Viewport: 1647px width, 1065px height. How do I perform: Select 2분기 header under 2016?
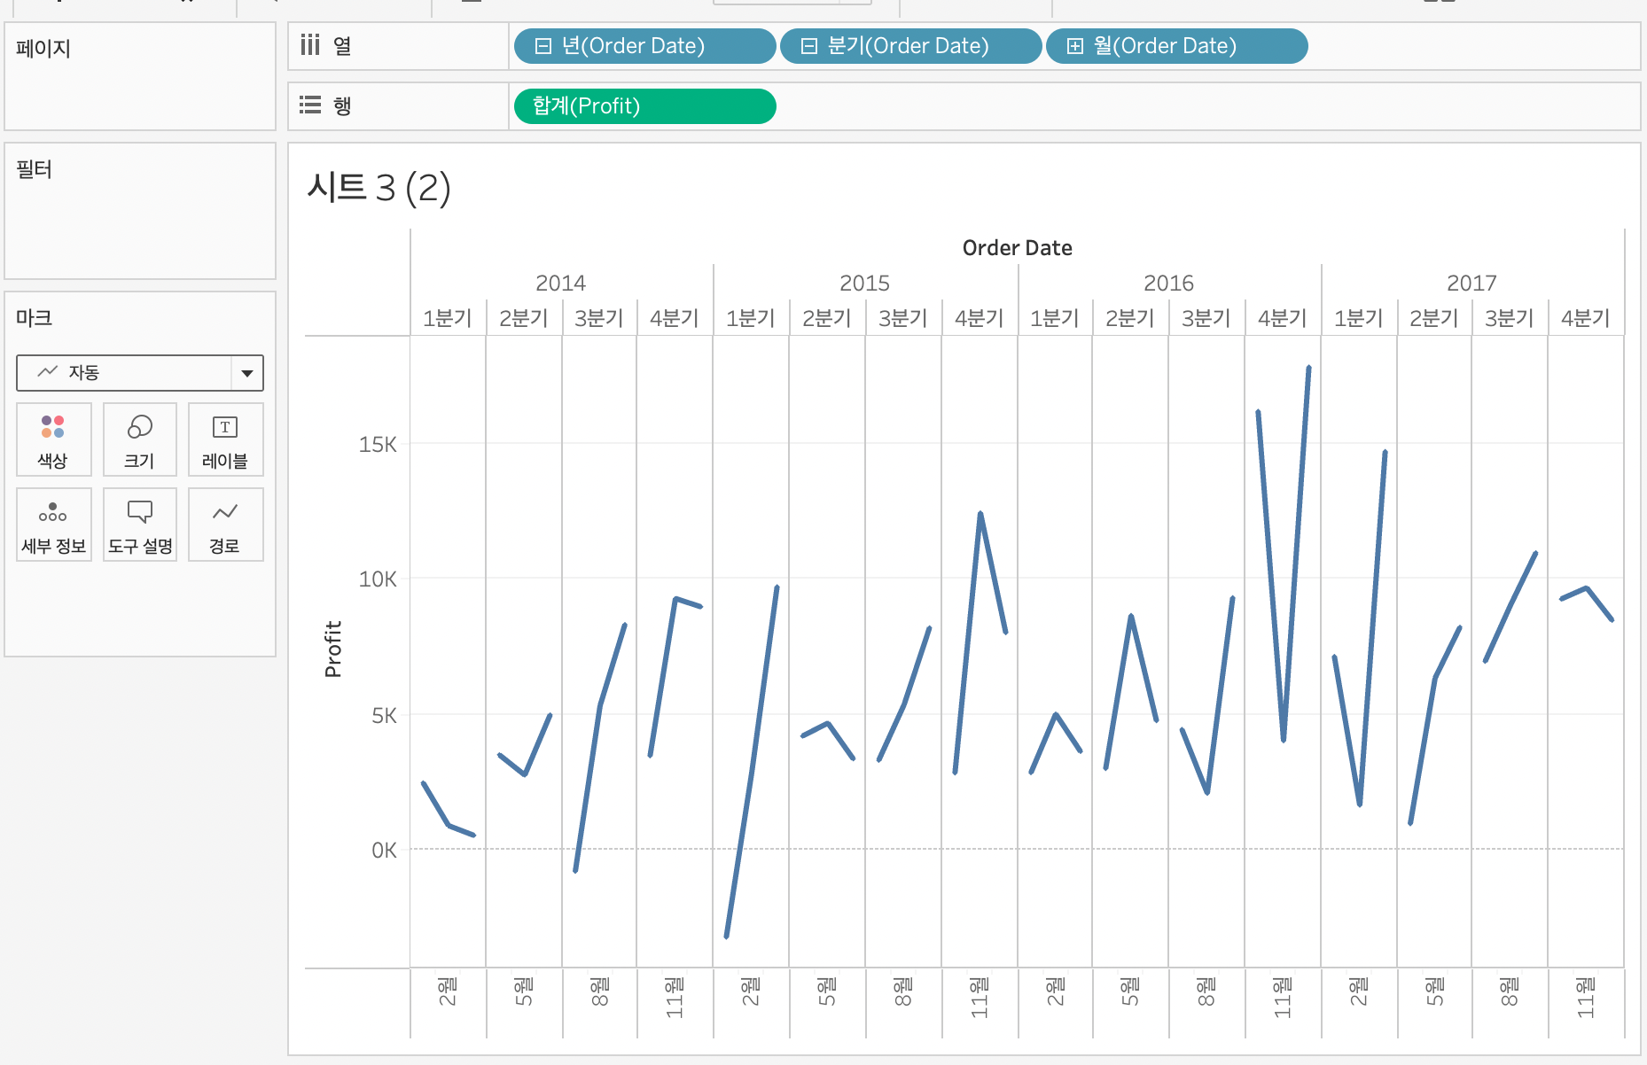[1130, 318]
